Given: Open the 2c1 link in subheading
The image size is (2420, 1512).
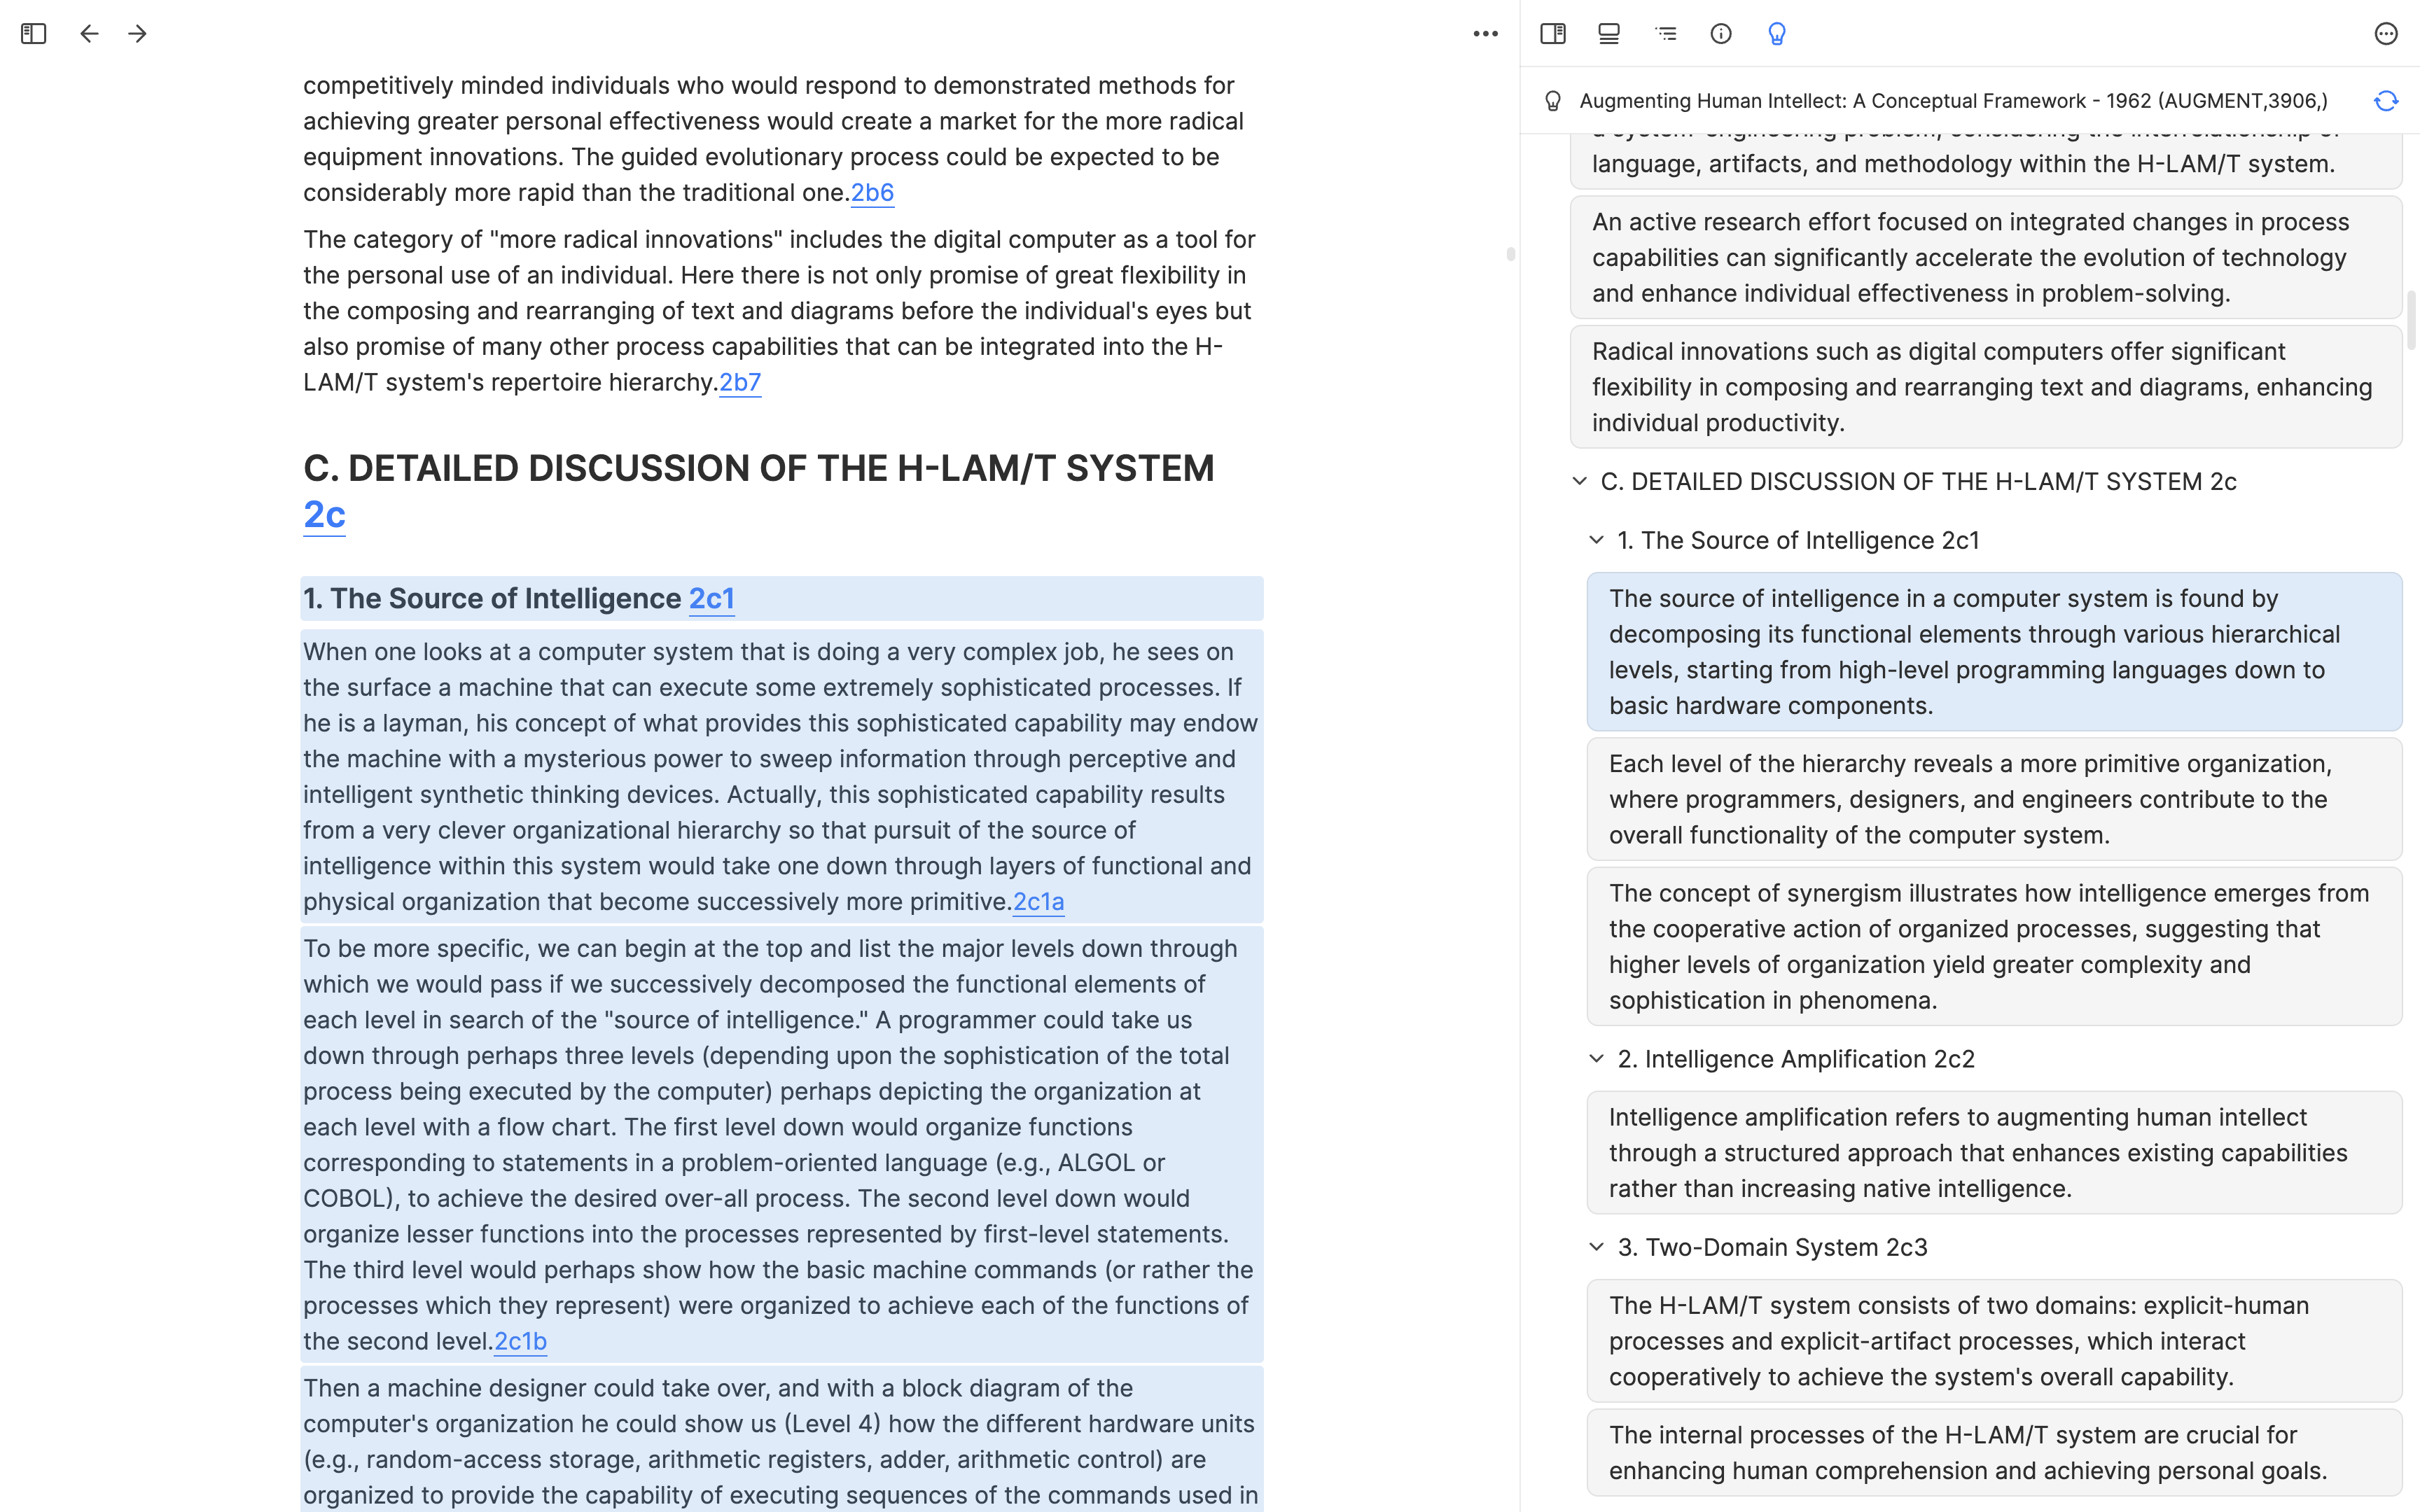Looking at the screenshot, I should [x=712, y=598].
